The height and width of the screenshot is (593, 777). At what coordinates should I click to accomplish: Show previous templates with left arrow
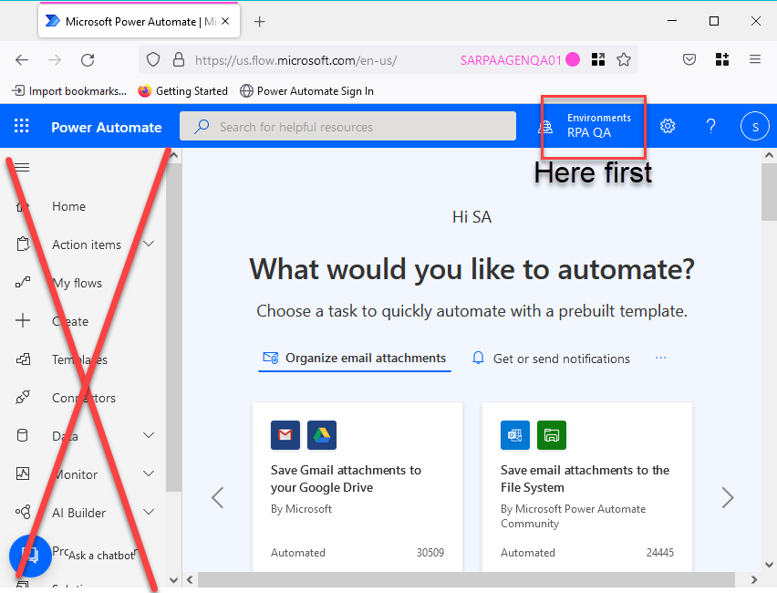point(218,497)
